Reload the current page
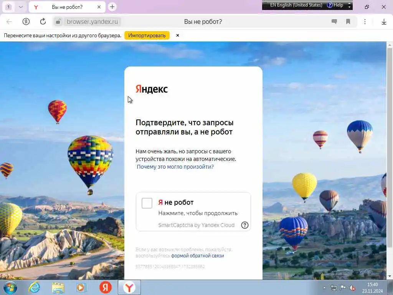The image size is (393, 295). click(x=43, y=22)
